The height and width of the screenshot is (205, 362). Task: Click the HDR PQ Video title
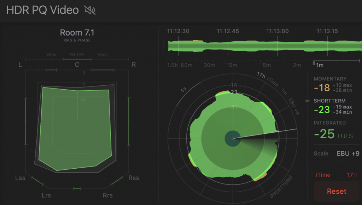(x=42, y=10)
